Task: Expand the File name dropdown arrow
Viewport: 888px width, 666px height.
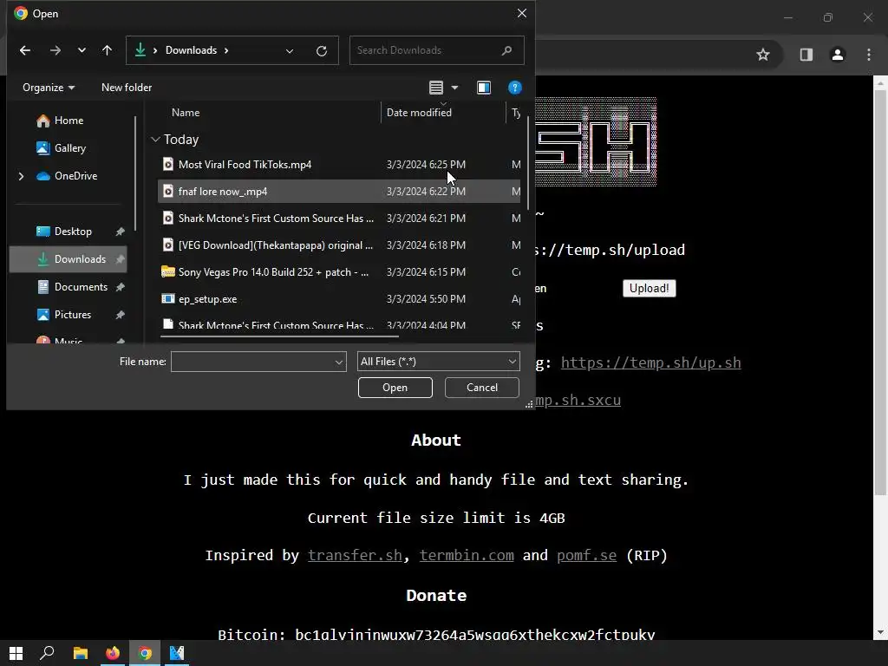Action: pos(339,362)
